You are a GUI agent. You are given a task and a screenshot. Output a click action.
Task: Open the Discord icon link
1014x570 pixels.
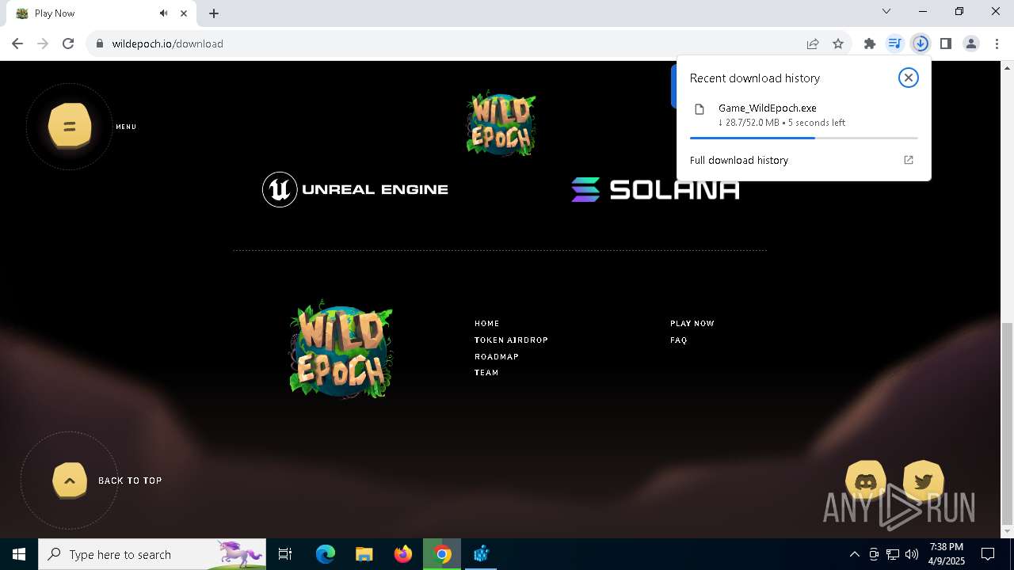click(x=866, y=481)
